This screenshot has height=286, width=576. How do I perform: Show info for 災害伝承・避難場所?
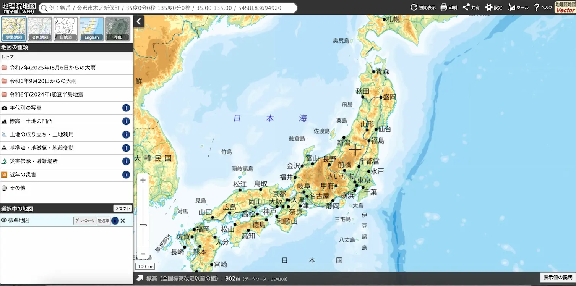[x=126, y=161]
